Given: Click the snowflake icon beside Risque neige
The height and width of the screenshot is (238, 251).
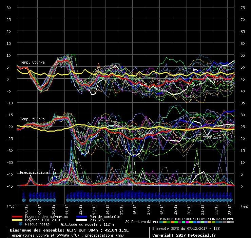Looking at the screenshot, I should 20,224.
